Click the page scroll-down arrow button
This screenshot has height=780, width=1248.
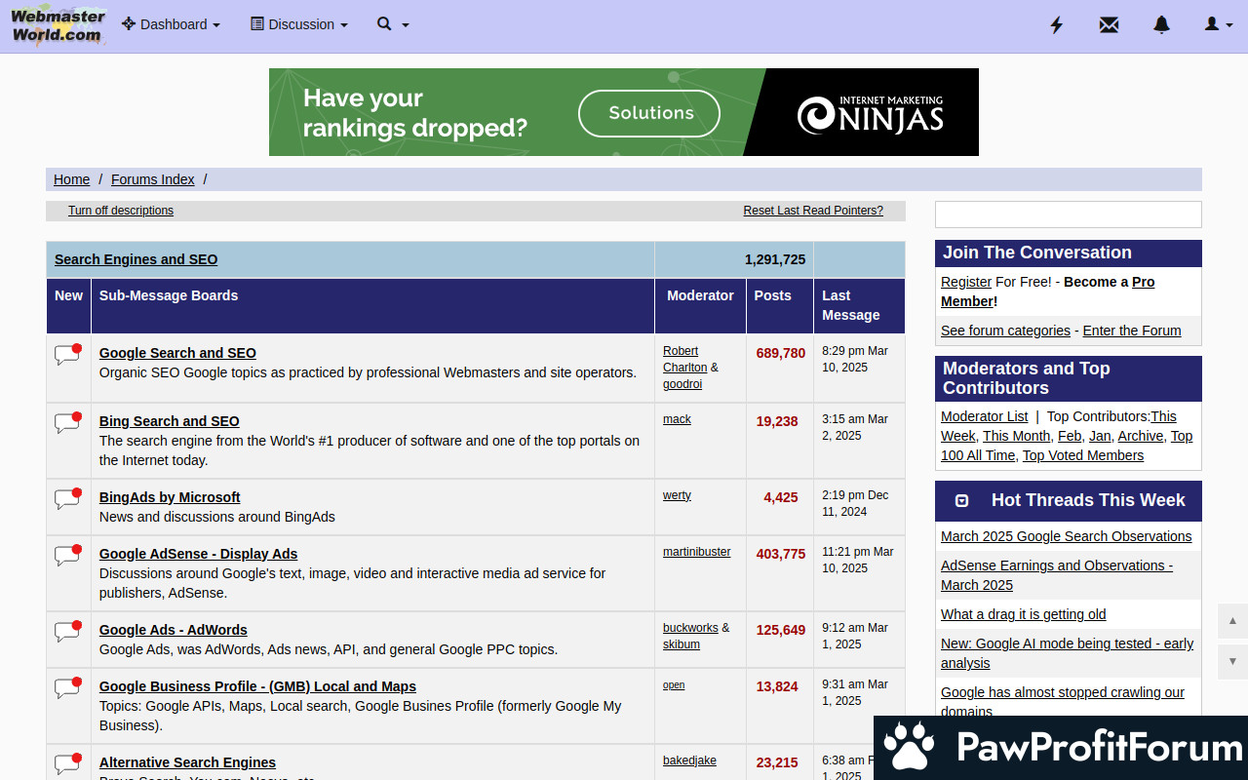click(1232, 661)
